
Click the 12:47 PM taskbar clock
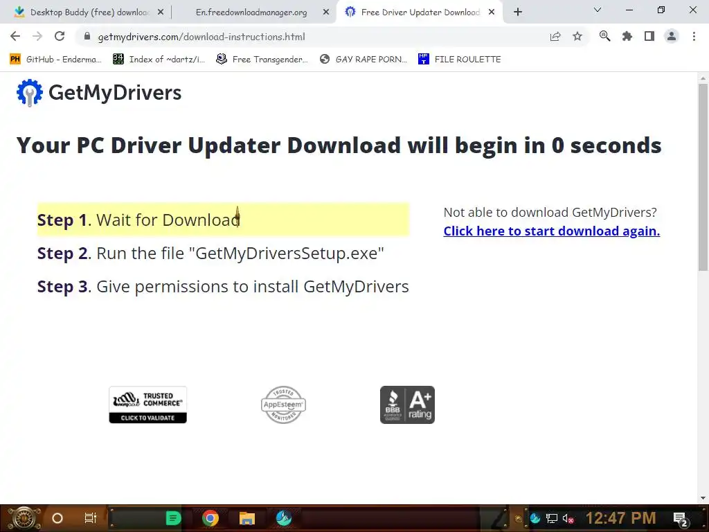coord(621,518)
